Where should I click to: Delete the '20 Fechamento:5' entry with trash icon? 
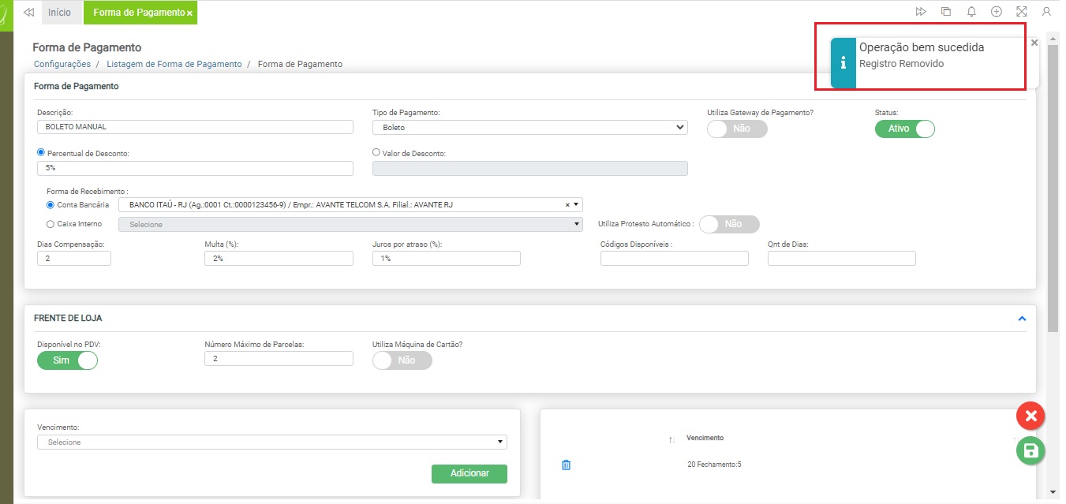tap(566, 465)
